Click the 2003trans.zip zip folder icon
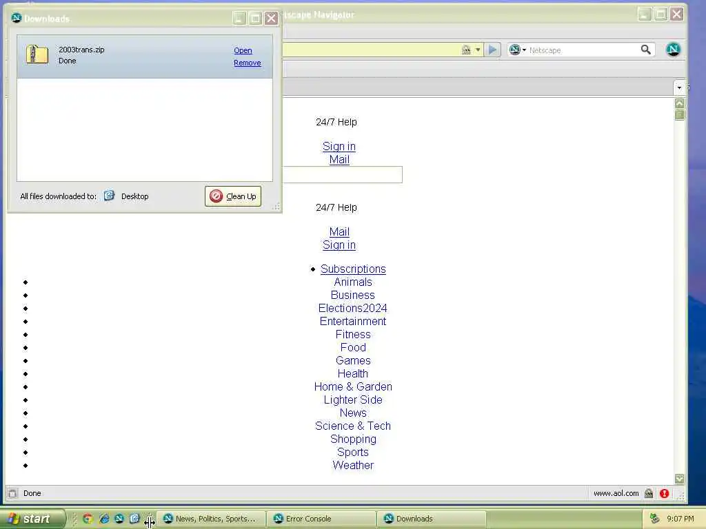Screen dimensions: 706x529 (37, 55)
